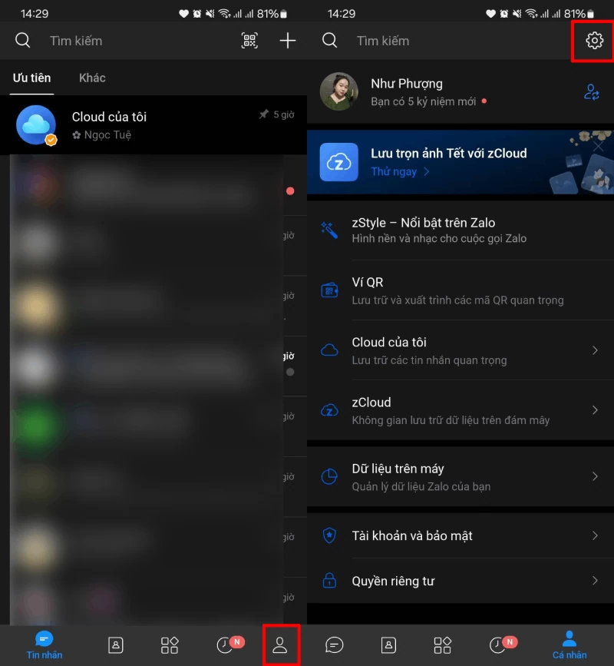Tap the switch account icon beside Như Phượng

[592, 91]
